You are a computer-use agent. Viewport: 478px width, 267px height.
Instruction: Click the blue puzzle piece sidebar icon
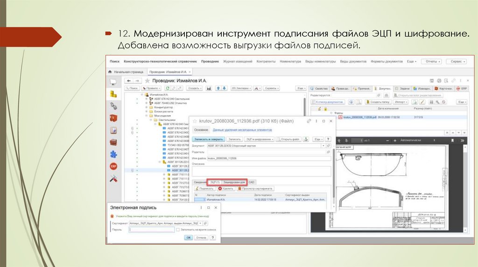click(x=113, y=154)
